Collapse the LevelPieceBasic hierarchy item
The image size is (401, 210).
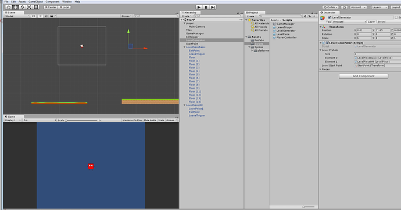[184, 47]
